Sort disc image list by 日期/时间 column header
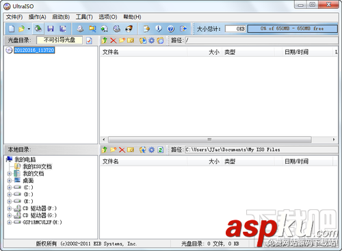The width and height of the screenshot is (342, 251). point(307,52)
